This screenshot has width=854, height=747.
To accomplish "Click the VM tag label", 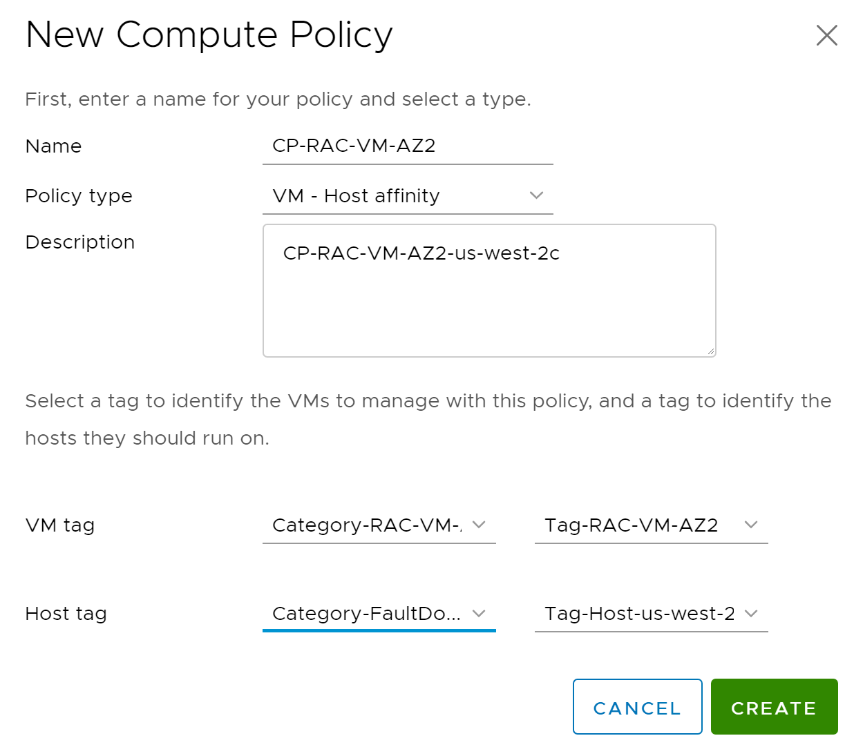I will [x=60, y=525].
